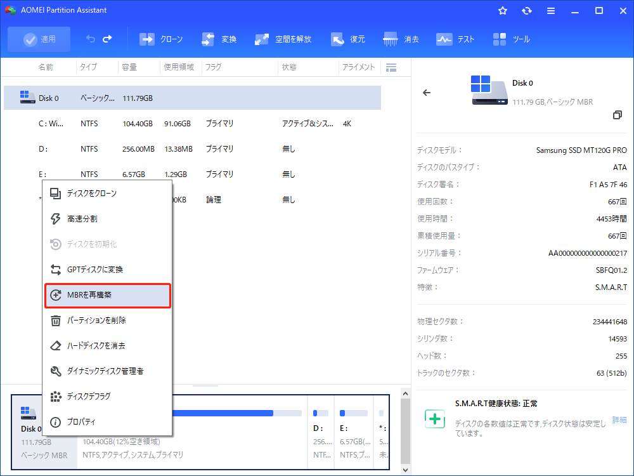
Task: Click the 詳細 link for S.M.A.R.T status
Action: tap(619, 420)
